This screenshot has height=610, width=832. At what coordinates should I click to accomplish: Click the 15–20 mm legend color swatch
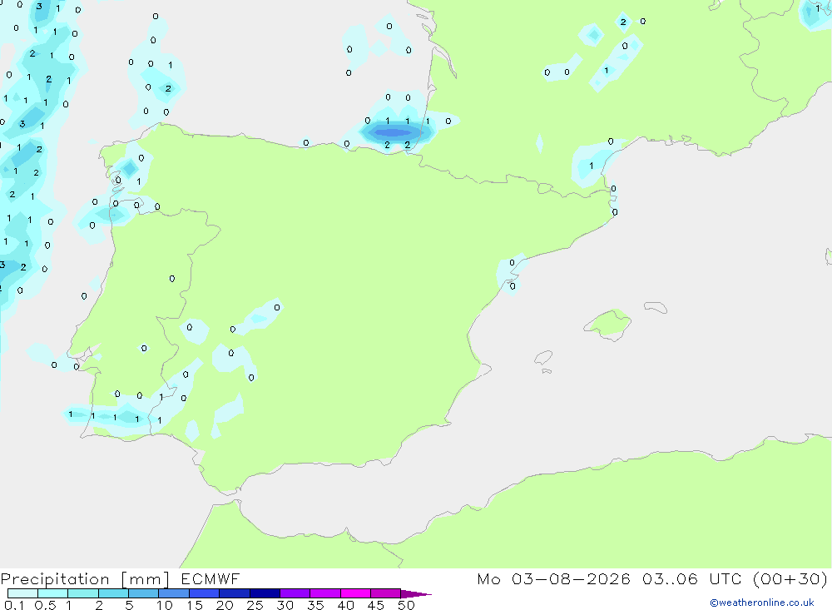pyautogui.click(x=204, y=593)
